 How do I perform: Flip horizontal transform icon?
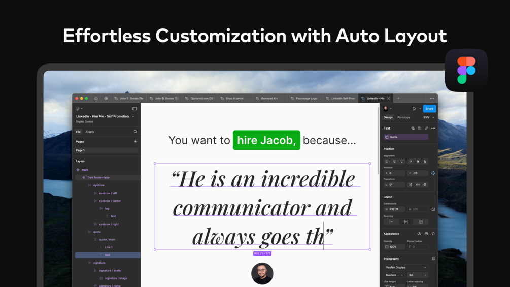tap(418, 185)
